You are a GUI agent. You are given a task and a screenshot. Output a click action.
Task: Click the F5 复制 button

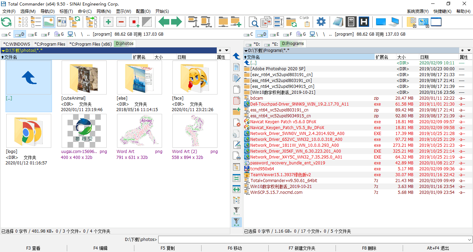[x=168, y=248]
